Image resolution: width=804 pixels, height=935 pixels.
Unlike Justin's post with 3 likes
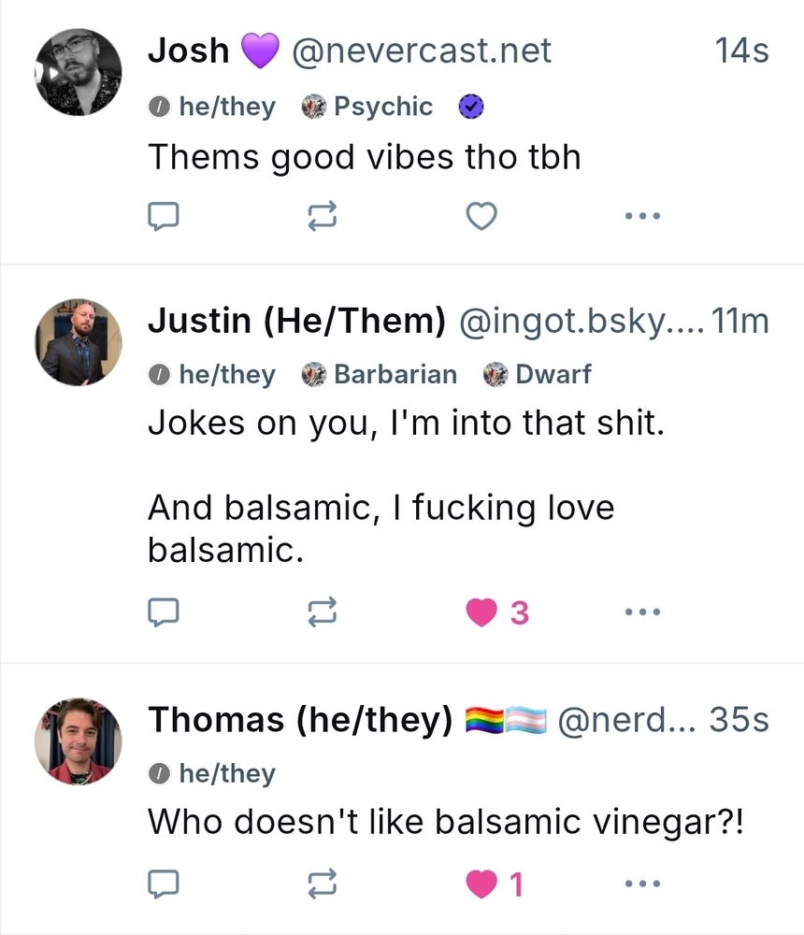pos(482,612)
